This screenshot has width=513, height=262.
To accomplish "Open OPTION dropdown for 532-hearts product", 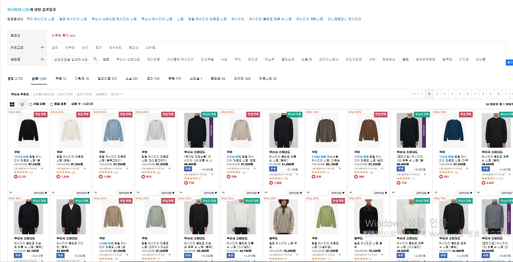I will click(x=338, y=193).
